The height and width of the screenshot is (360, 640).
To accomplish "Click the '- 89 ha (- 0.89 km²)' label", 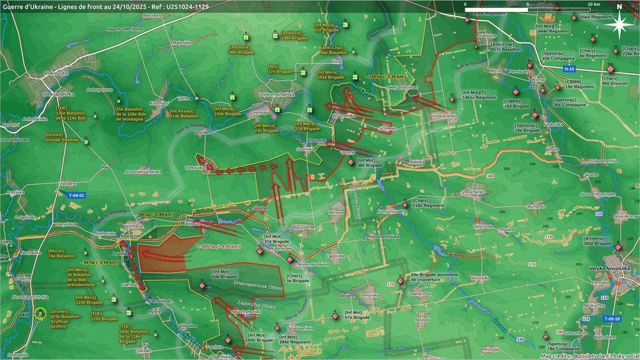I will 155,214.
